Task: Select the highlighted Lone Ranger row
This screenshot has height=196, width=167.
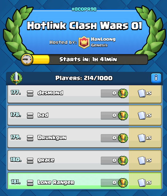Action: click(x=84, y=181)
